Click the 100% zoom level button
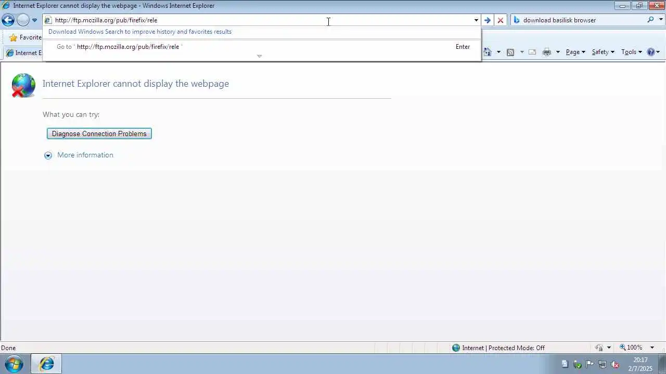The height and width of the screenshot is (374, 666). 631,348
